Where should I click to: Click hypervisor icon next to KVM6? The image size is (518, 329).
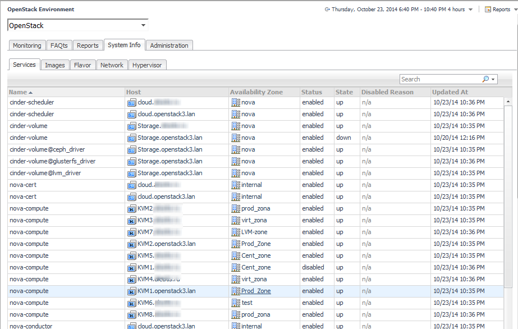[x=131, y=303]
